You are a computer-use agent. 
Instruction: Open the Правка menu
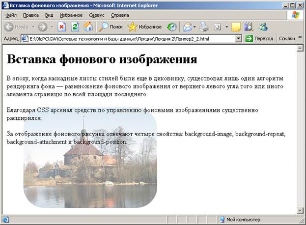pos(31,15)
